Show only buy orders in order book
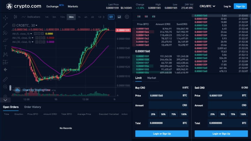This screenshot has height=141, width=251. click(154, 16)
